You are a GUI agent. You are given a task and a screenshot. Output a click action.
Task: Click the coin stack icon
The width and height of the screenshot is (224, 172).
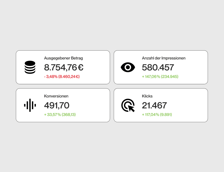click(x=30, y=67)
